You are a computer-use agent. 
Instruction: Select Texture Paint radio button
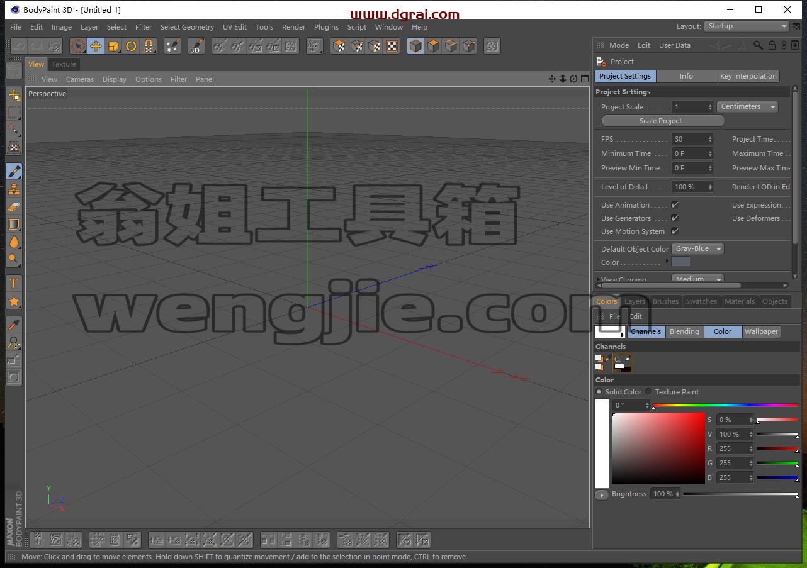(x=648, y=391)
